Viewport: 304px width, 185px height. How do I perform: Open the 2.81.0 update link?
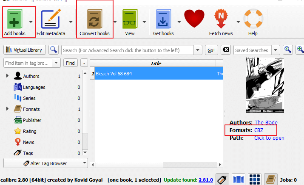point(206,180)
